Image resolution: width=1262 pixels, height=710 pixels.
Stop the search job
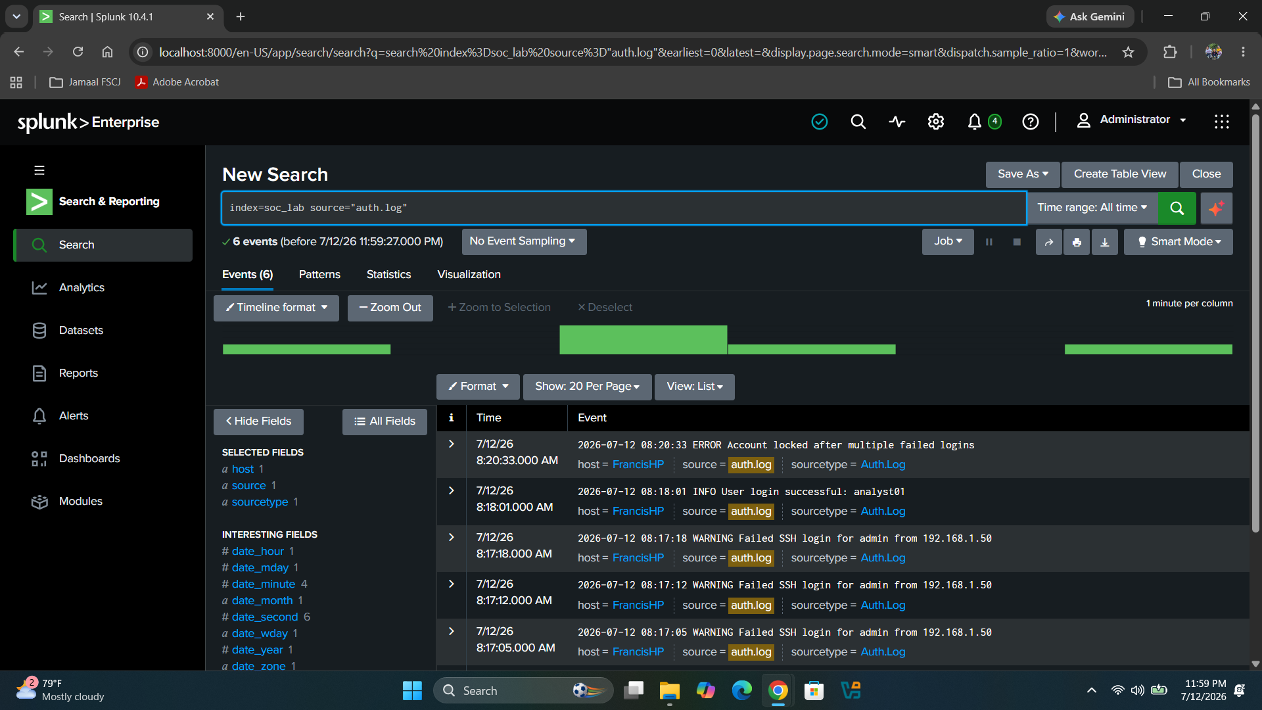pyautogui.click(x=1017, y=242)
